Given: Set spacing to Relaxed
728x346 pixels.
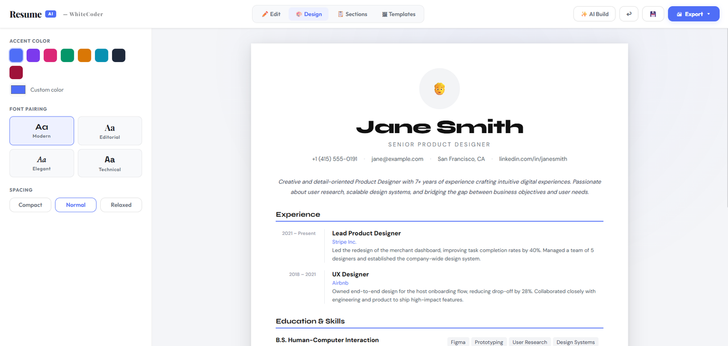Looking at the screenshot, I should point(121,205).
